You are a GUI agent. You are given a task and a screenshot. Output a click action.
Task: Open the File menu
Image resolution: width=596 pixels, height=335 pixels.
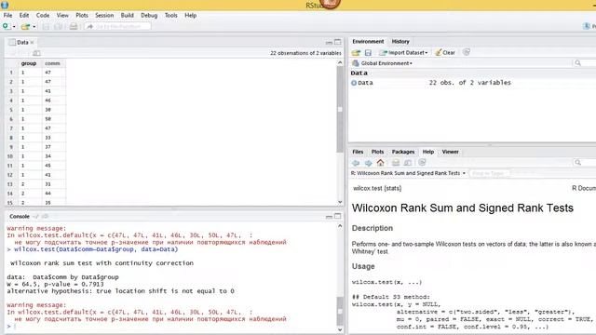7,15
